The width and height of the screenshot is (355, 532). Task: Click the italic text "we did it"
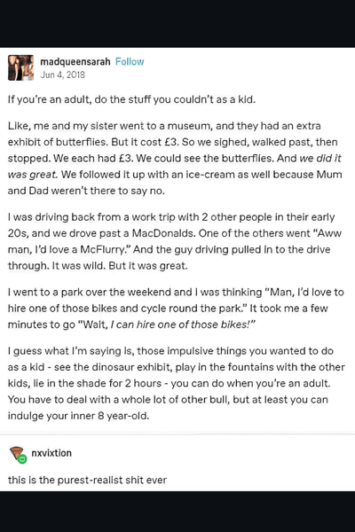tap(320, 159)
